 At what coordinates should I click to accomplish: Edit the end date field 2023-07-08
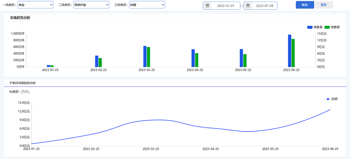(265, 6)
